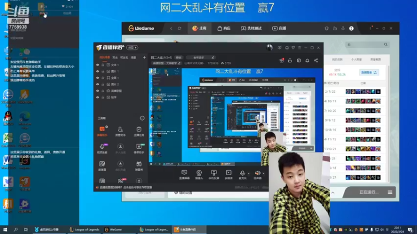The height and width of the screenshot is (234, 417).
Task: Click the plus icon to add a scene
Action: tap(144, 57)
